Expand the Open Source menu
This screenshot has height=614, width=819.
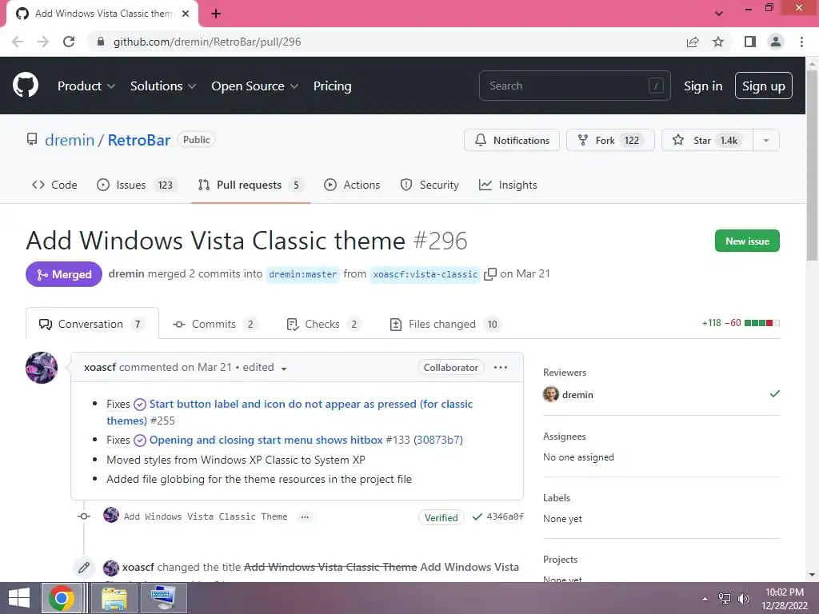coord(255,86)
